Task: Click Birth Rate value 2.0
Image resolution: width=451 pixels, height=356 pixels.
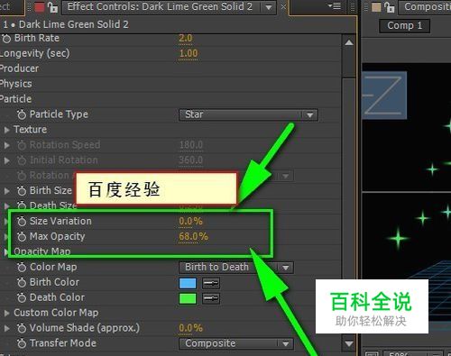Action: [185, 39]
